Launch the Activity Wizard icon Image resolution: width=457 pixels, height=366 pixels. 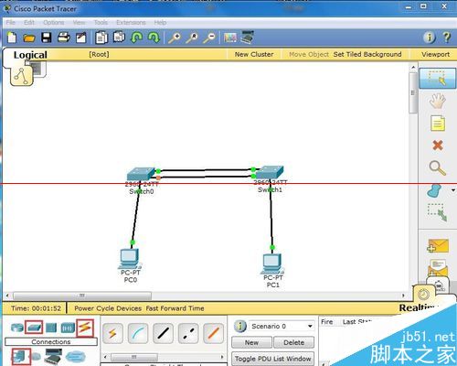coord(81,38)
